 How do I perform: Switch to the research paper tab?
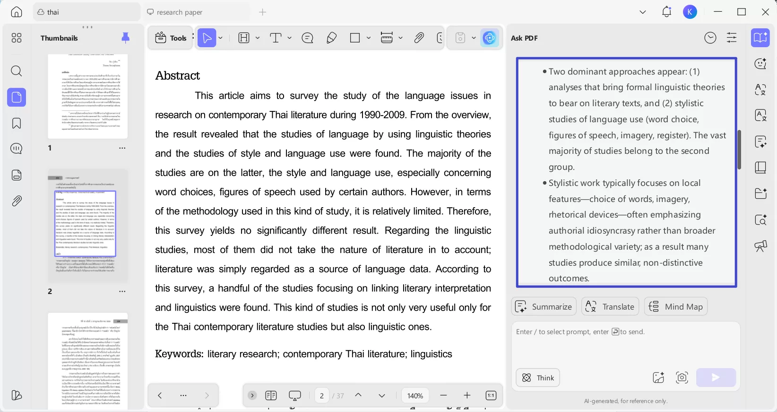point(196,12)
